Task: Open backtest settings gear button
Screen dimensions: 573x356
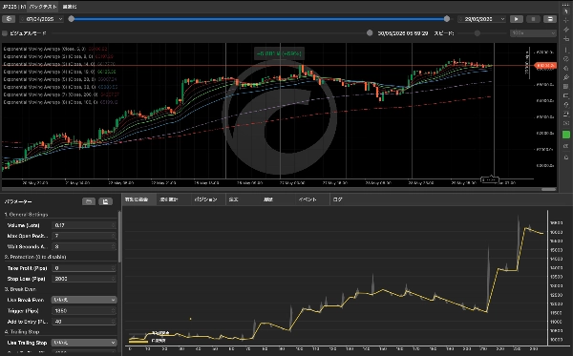Action: click(9, 19)
